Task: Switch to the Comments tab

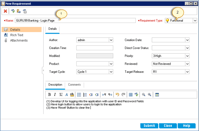Action: point(74,85)
